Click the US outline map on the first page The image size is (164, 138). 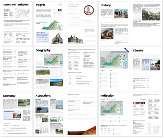coord(22,13)
